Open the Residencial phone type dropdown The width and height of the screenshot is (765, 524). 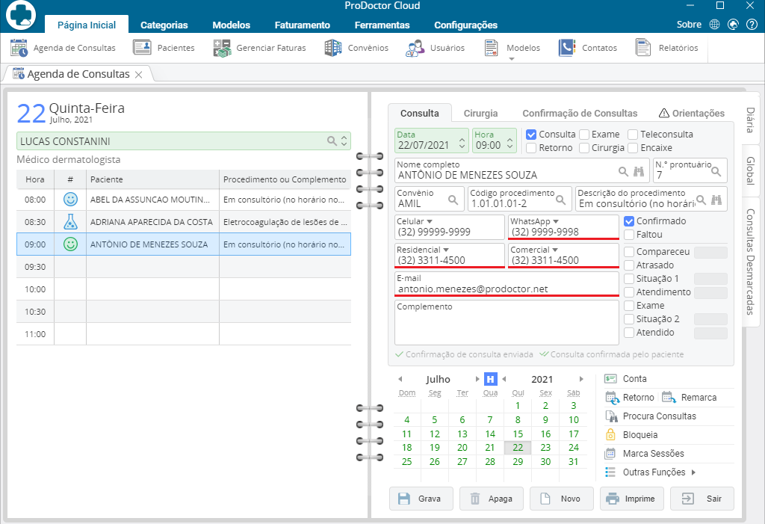(446, 250)
